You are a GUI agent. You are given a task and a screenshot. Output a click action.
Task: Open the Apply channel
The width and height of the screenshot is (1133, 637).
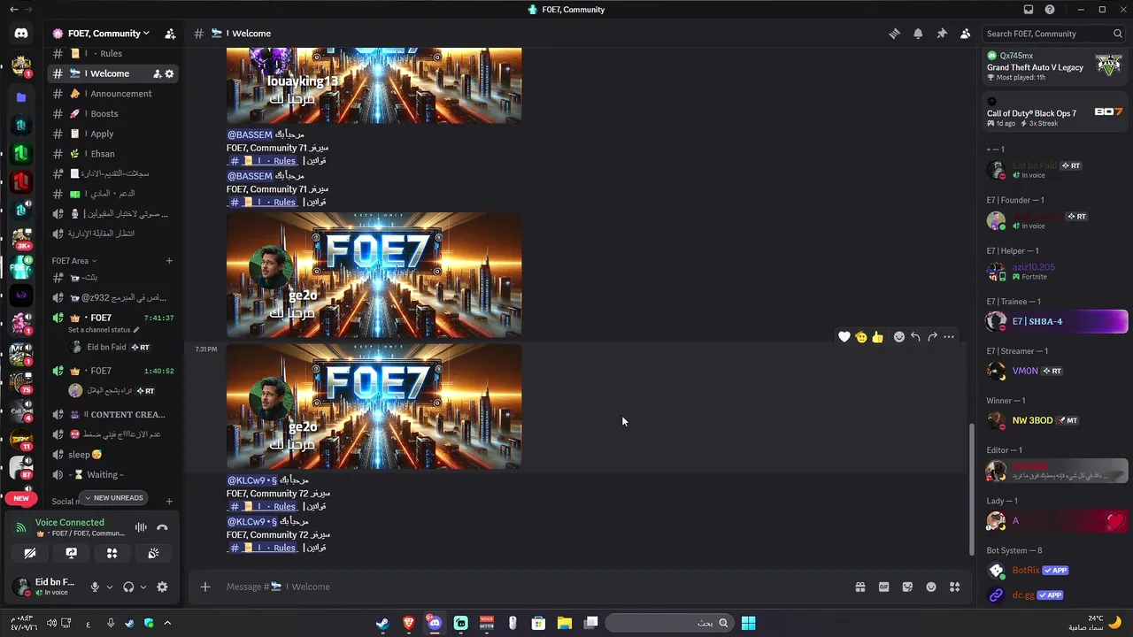click(113, 134)
